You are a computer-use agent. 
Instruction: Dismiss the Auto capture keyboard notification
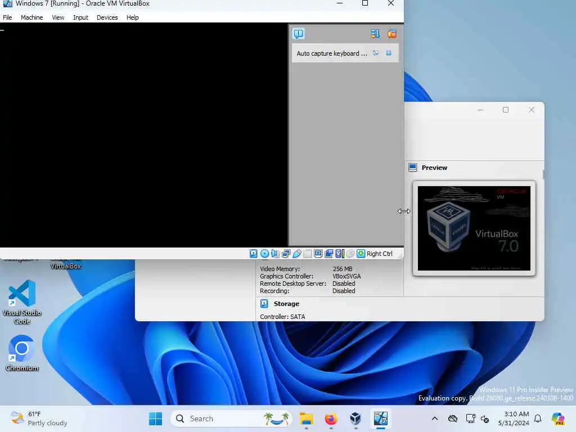coord(389,53)
